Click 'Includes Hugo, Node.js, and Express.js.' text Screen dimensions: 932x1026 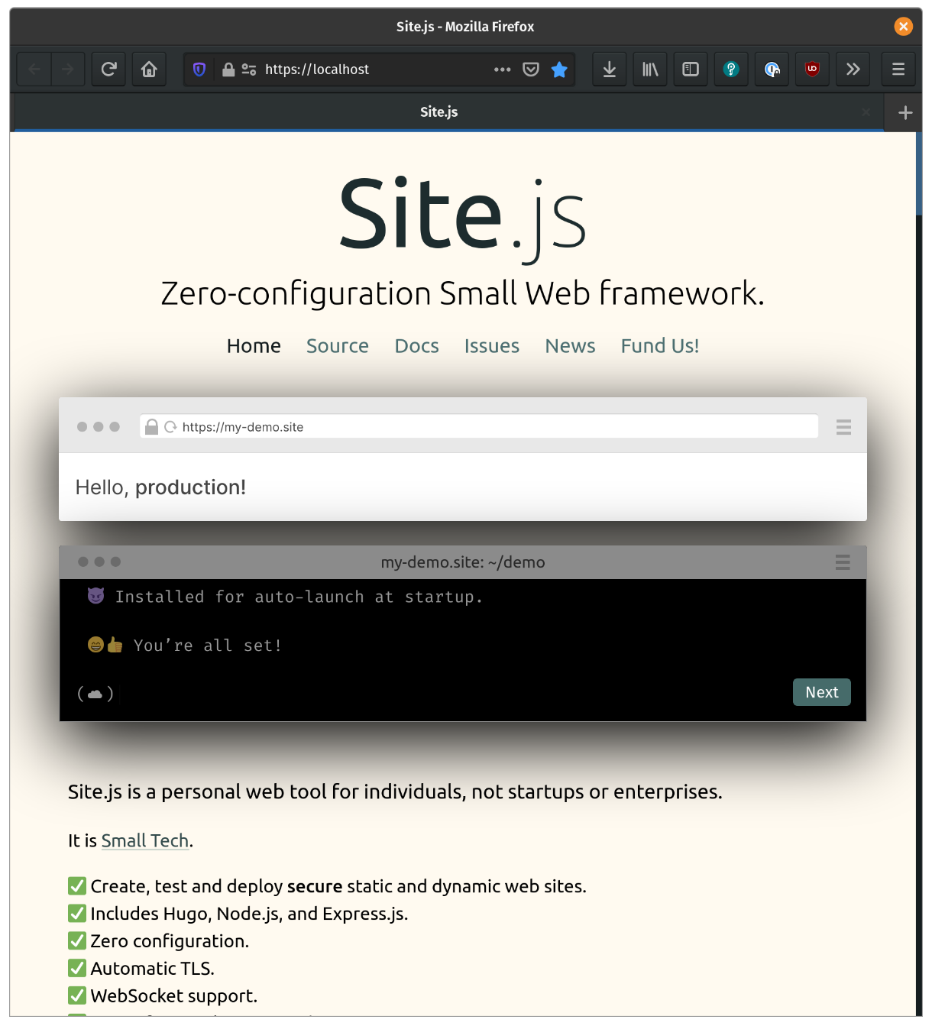pos(249,914)
